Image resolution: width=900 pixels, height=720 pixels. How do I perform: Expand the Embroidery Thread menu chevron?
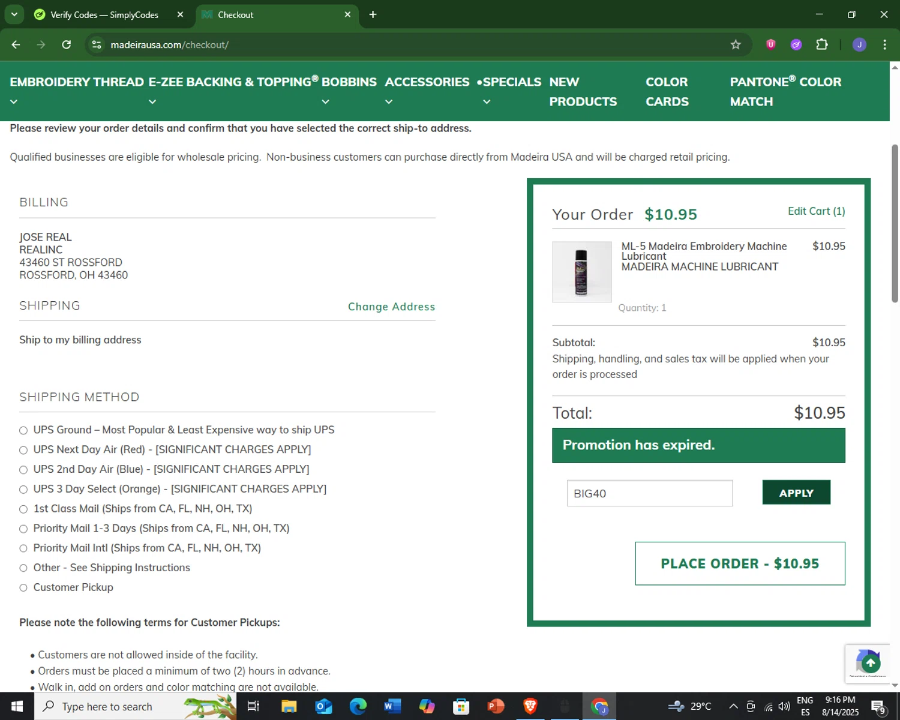14,102
